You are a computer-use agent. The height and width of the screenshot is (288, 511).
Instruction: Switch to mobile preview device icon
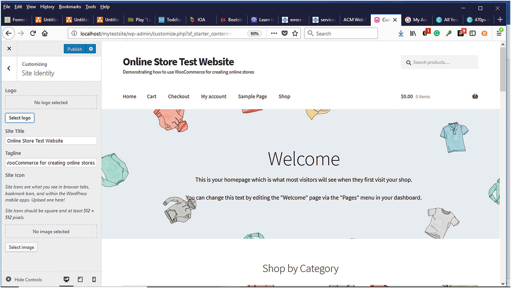click(94, 279)
